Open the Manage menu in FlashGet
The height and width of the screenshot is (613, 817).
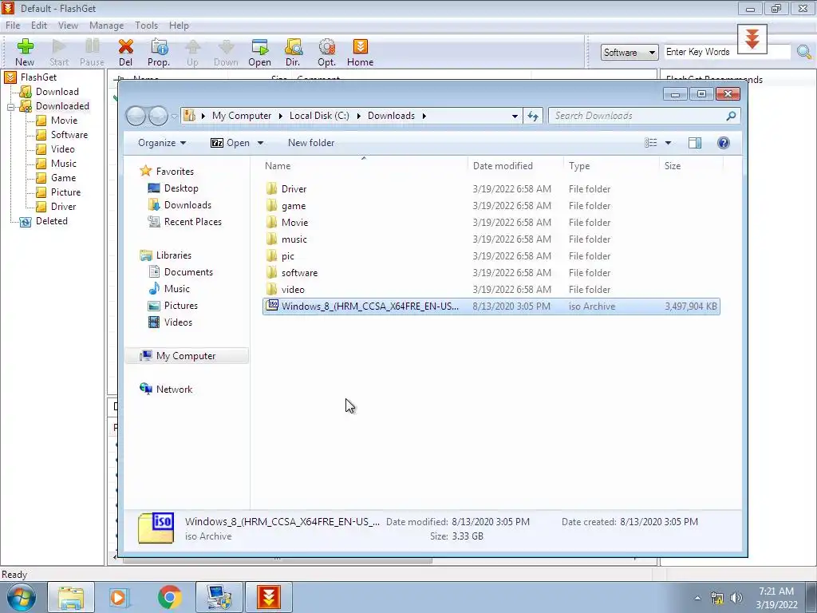pos(106,26)
